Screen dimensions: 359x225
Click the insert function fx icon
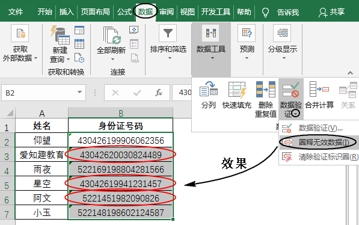[x=158, y=93]
